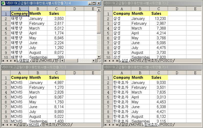Go to the previous sheet tab in window 2
The height and width of the screenshot is (128, 203).
click(x=109, y=61)
